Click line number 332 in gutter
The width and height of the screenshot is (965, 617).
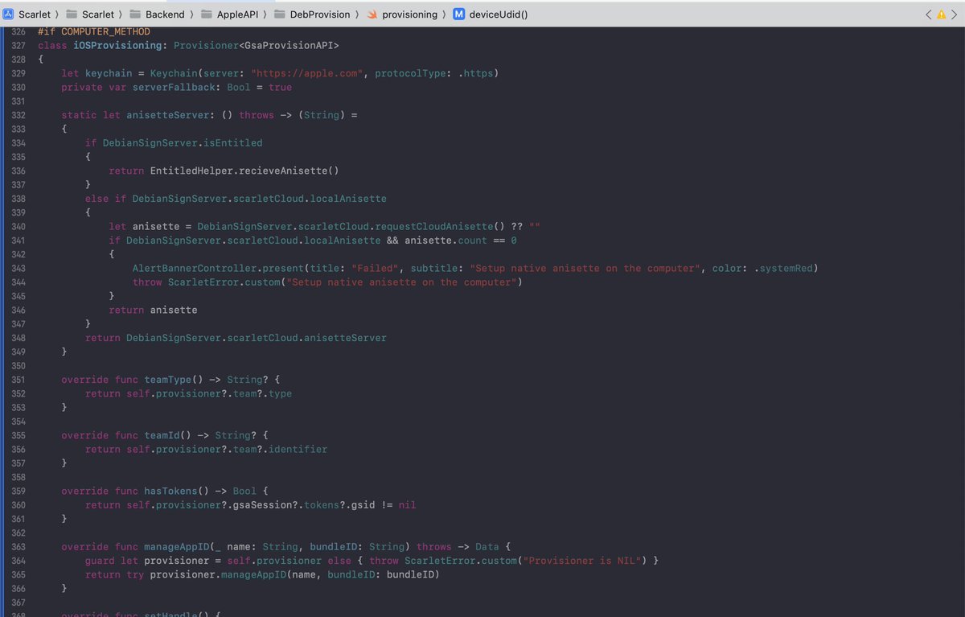click(x=18, y=115)
